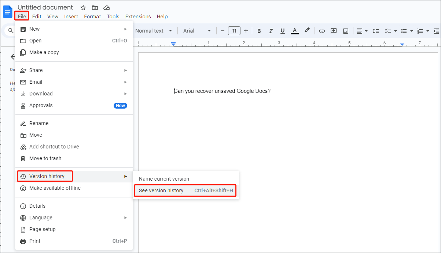Open the Format menu
The height and width of the screenshot is (253, 441).
point(92,16)
